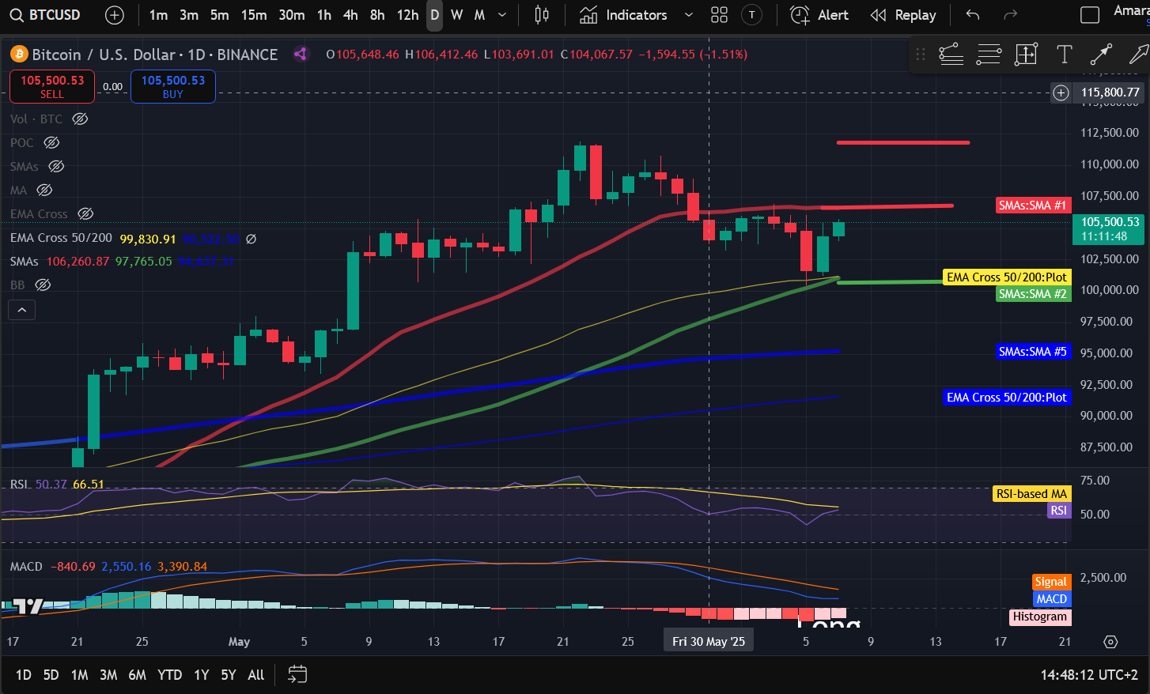Open the go-to-date calendar icon
The width and height of the screenshot is (1150, 694).
(297, 674)
